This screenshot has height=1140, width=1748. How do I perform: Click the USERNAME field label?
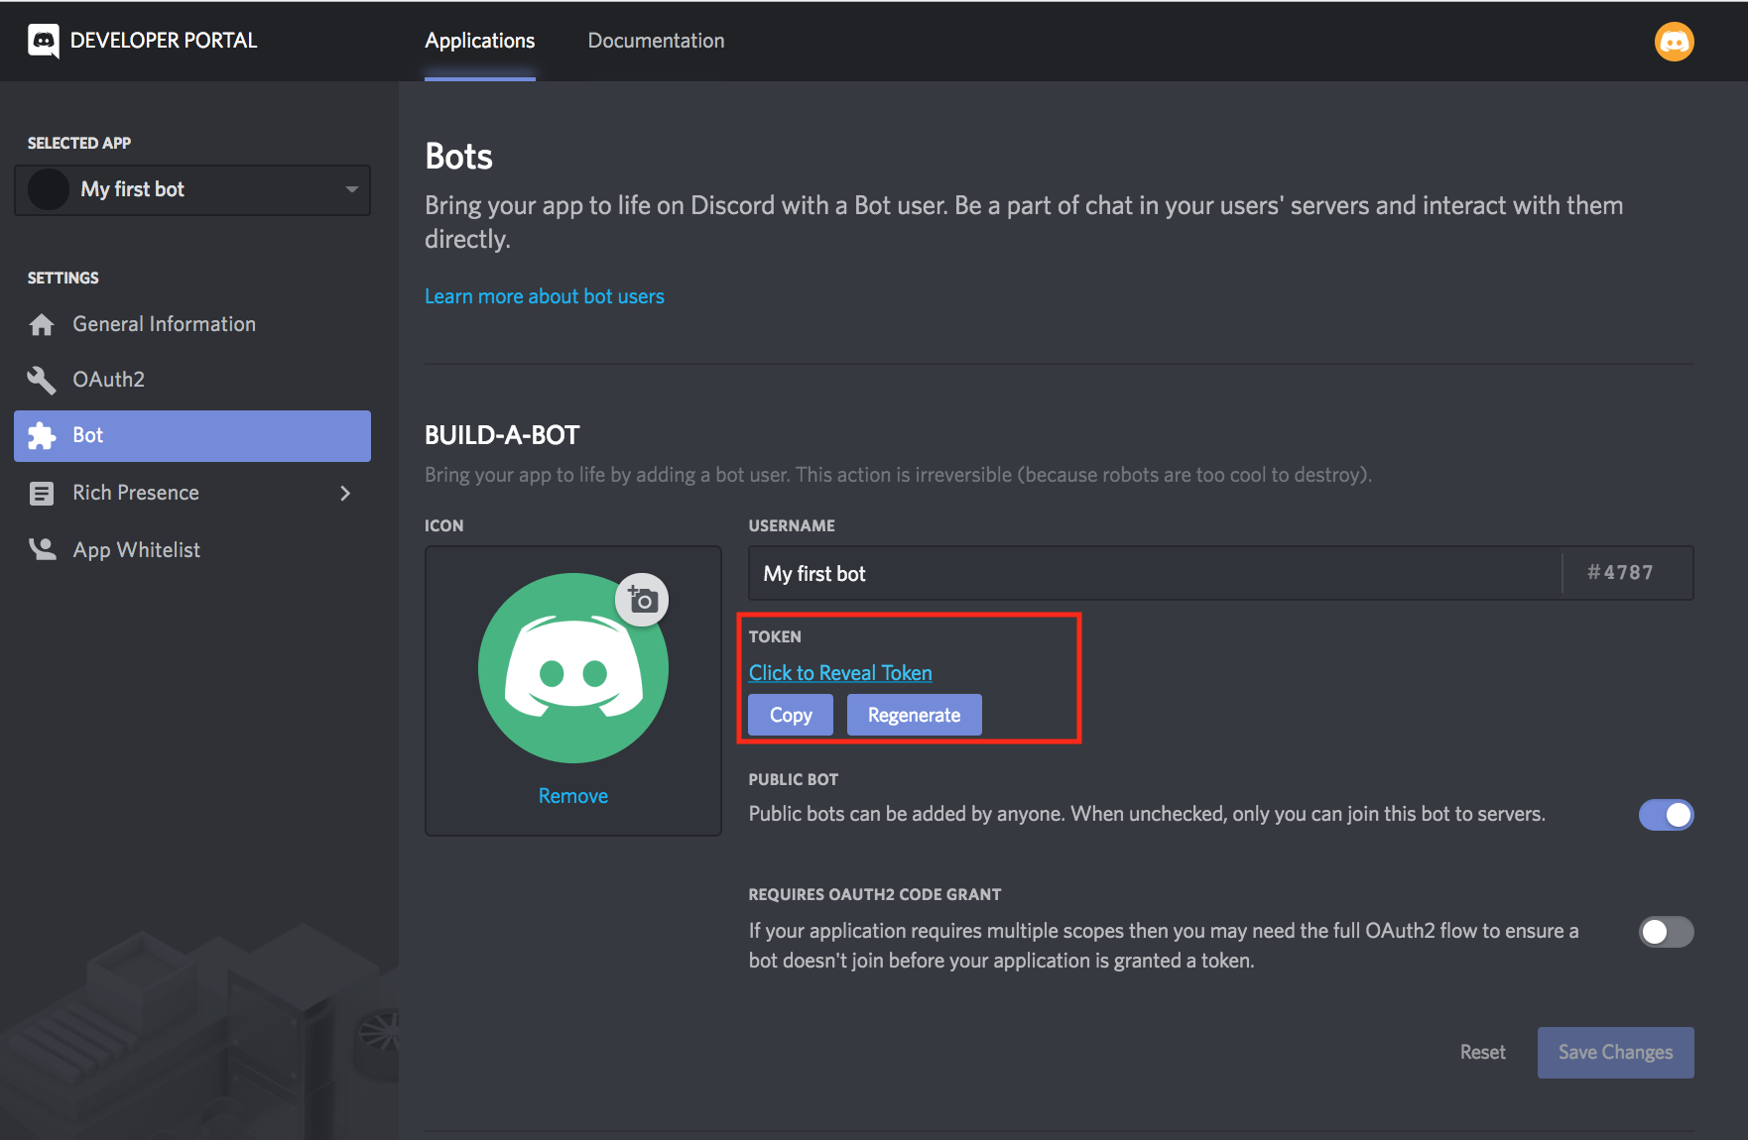[x=792, y=525]
